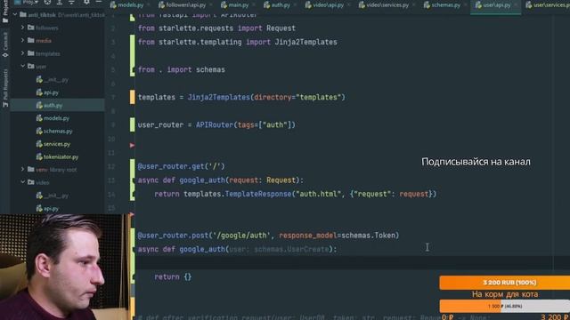Click the green change marker beside line 9

coord(133,124)
